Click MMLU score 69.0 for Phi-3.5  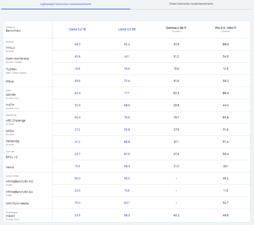click(x=225, y=44)
